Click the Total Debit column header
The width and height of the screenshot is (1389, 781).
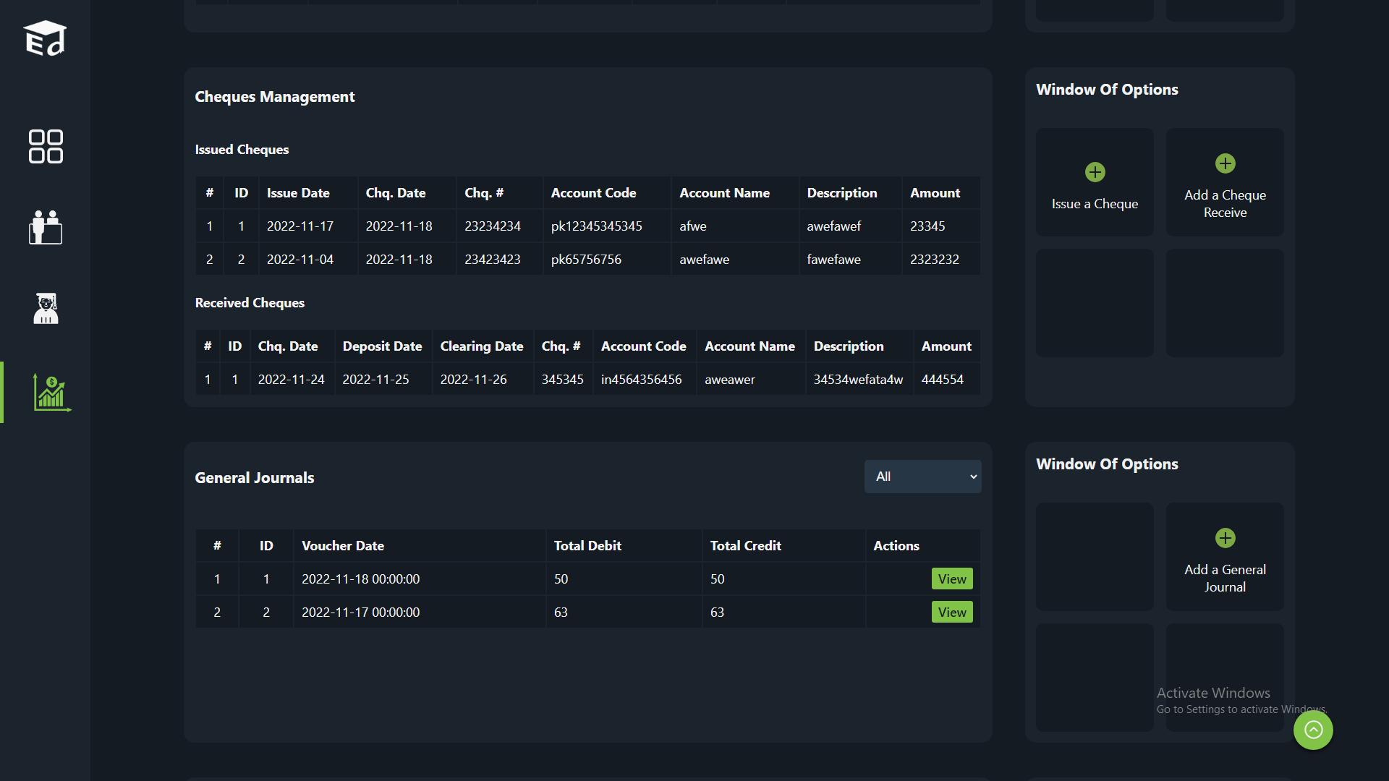(x=587, y=546)
